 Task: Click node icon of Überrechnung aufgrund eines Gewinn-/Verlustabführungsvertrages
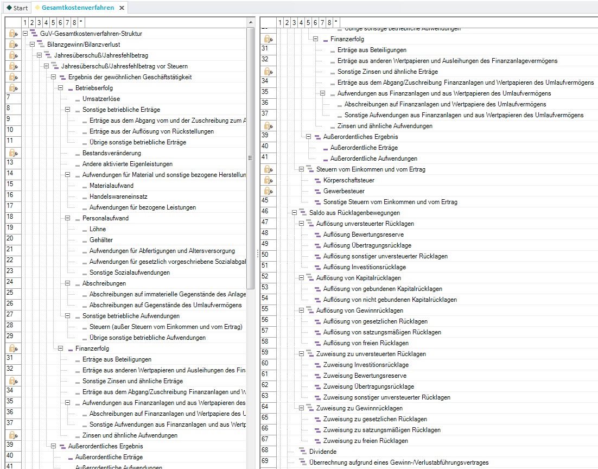tap(303, 462)
